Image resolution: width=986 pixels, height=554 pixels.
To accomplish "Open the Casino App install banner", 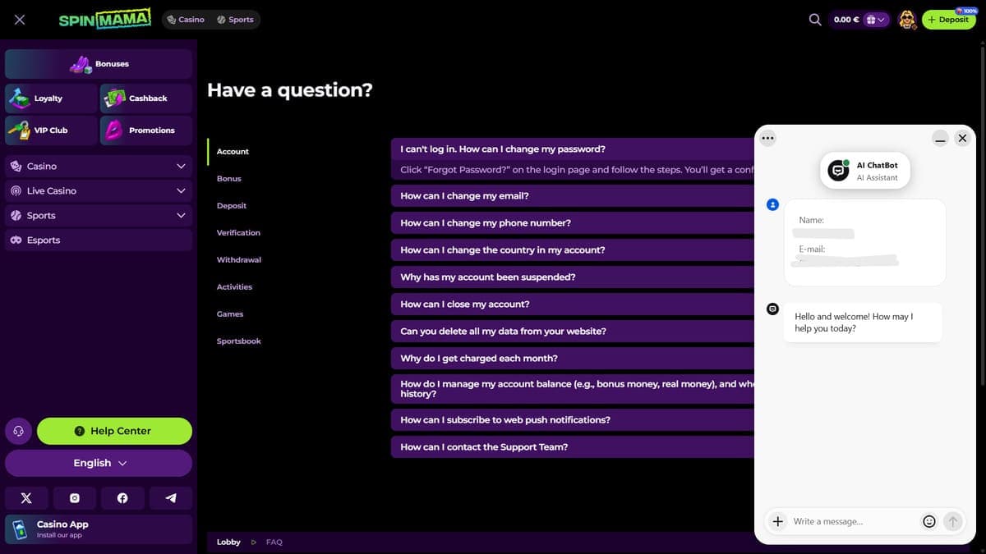I will pyautogui.click(x=99, y=529).
